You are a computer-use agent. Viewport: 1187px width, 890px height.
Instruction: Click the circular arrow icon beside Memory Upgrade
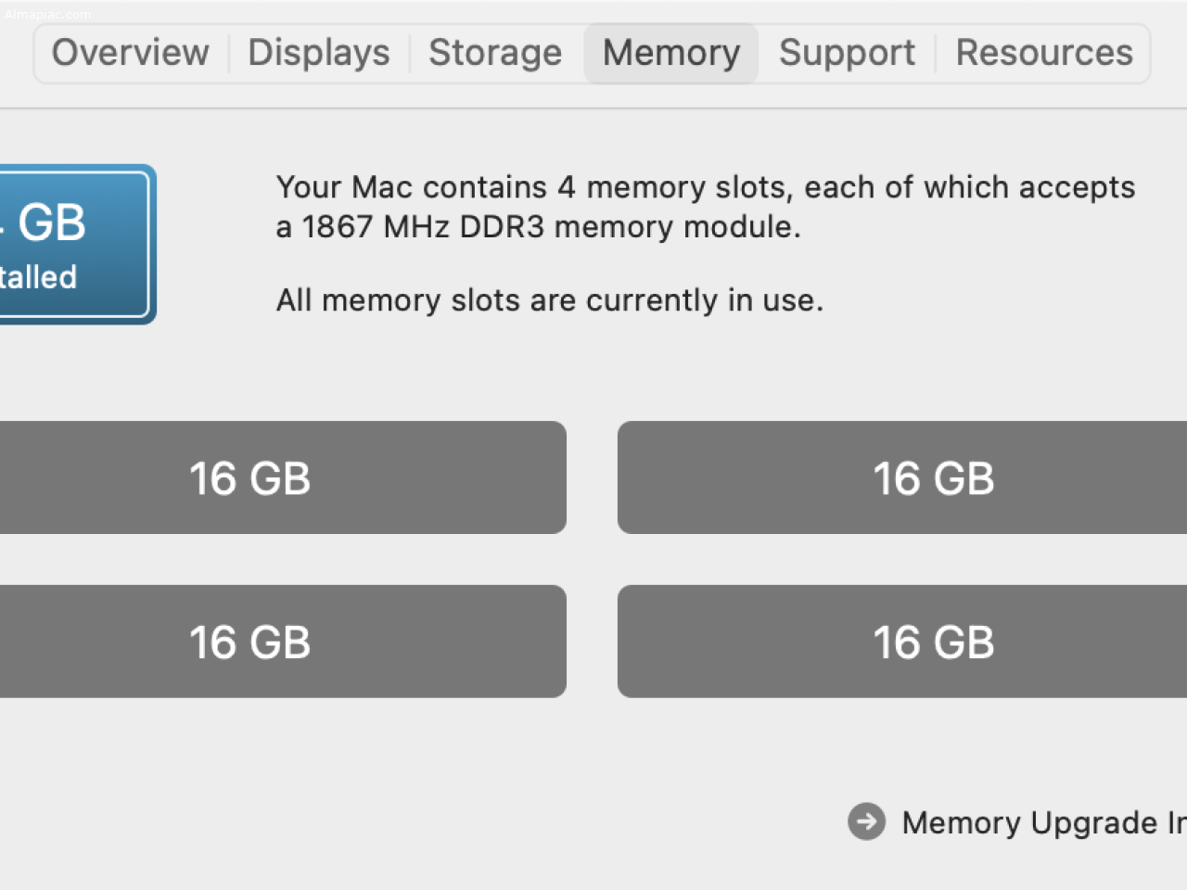[x=867, y=821]
